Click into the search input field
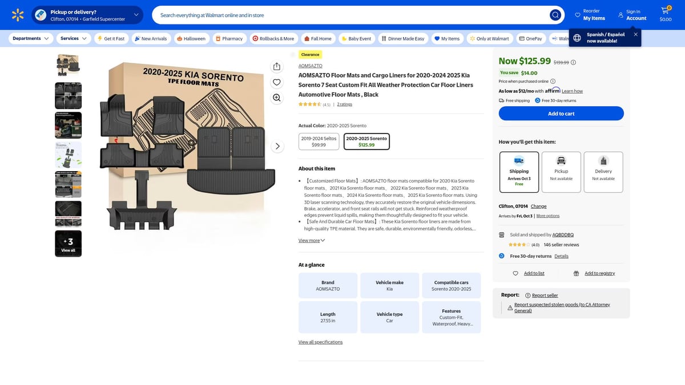The image size is (685, 385). pos(351,15)
